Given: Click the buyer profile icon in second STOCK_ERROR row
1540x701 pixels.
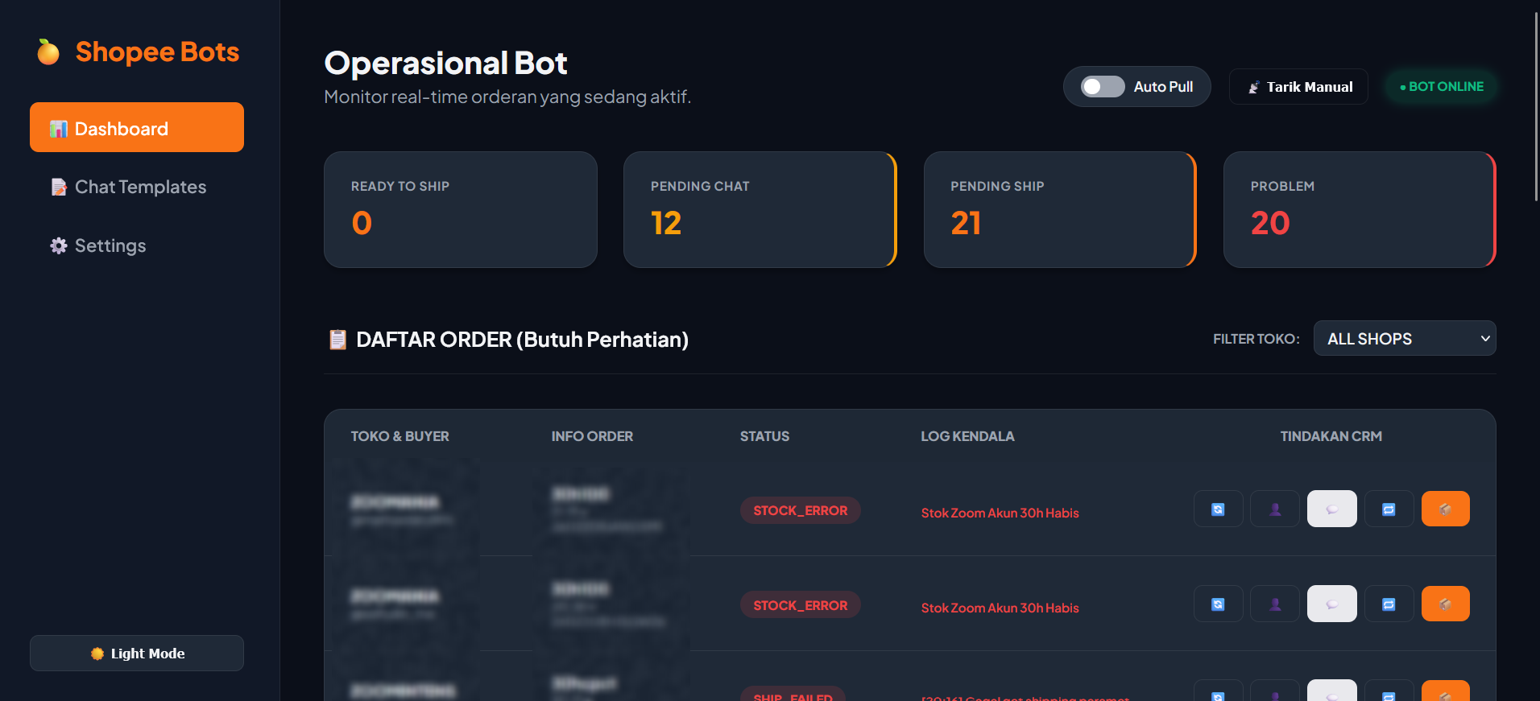Looking at the screenshot, I should click(1275, 604).
